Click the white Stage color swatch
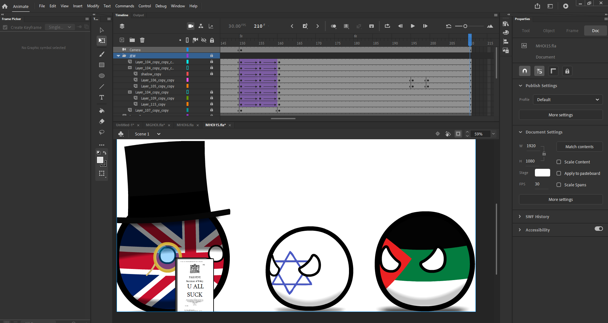The image size is (608, 323). point(542,173)
